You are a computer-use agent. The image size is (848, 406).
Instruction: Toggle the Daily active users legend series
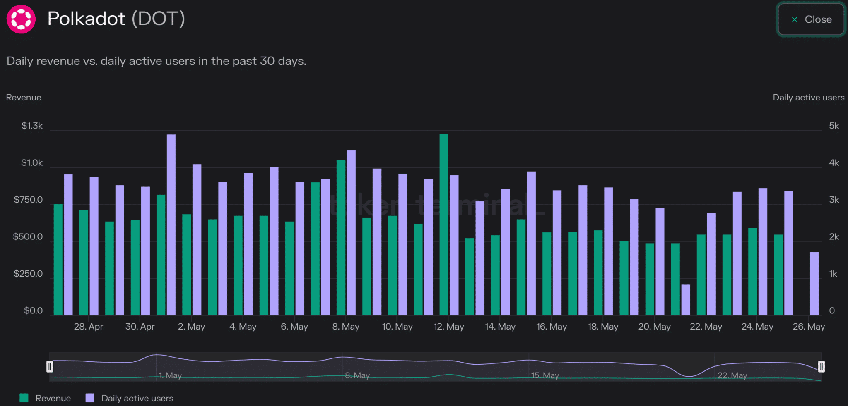[x=137, y=398]
